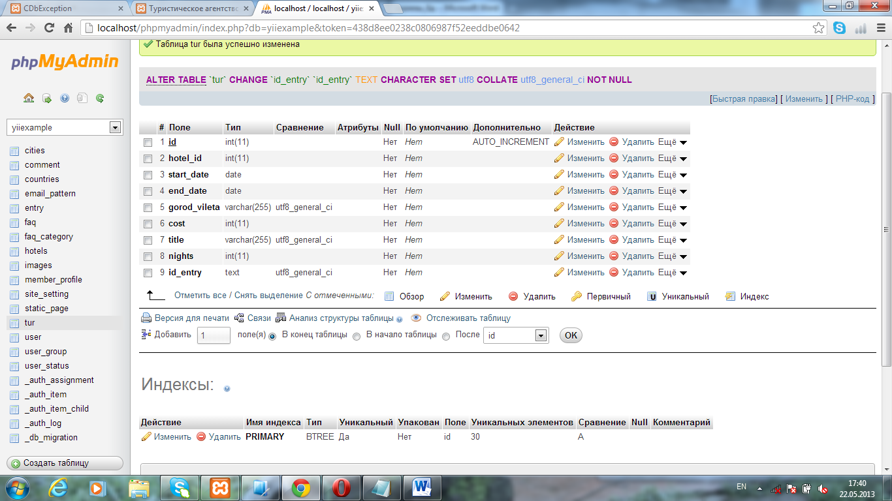Click the OK button to add fields
Screen dimensions: 892x501
[571, 335]
